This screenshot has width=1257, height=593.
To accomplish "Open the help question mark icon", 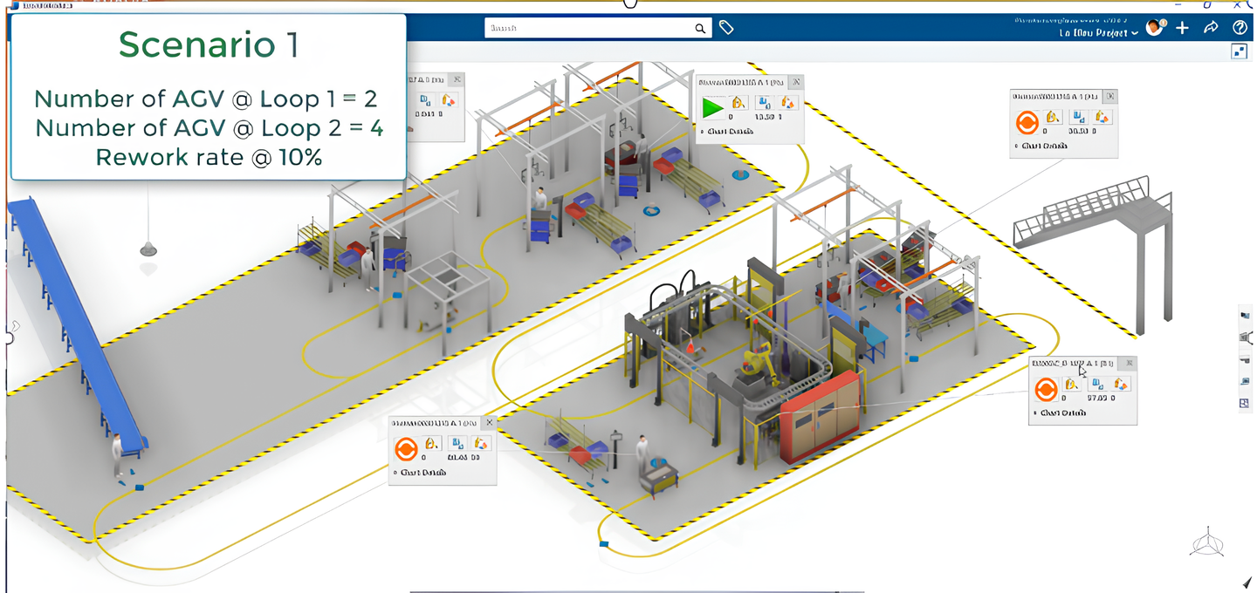I will point(1240,28).
